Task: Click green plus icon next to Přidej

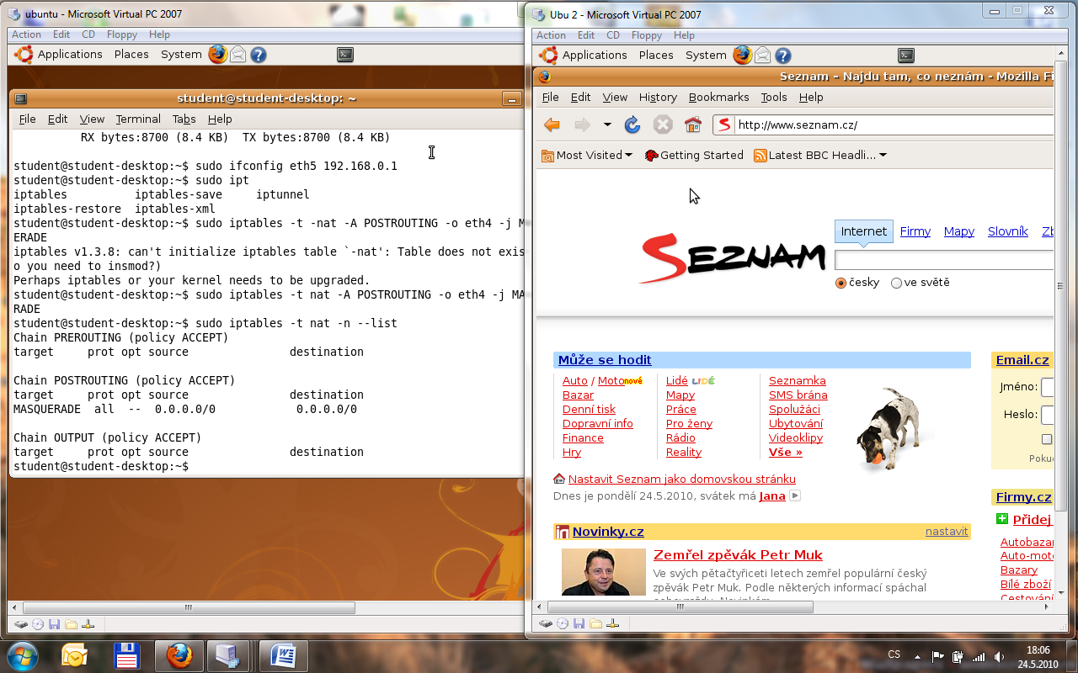Action: (1002, 519)
